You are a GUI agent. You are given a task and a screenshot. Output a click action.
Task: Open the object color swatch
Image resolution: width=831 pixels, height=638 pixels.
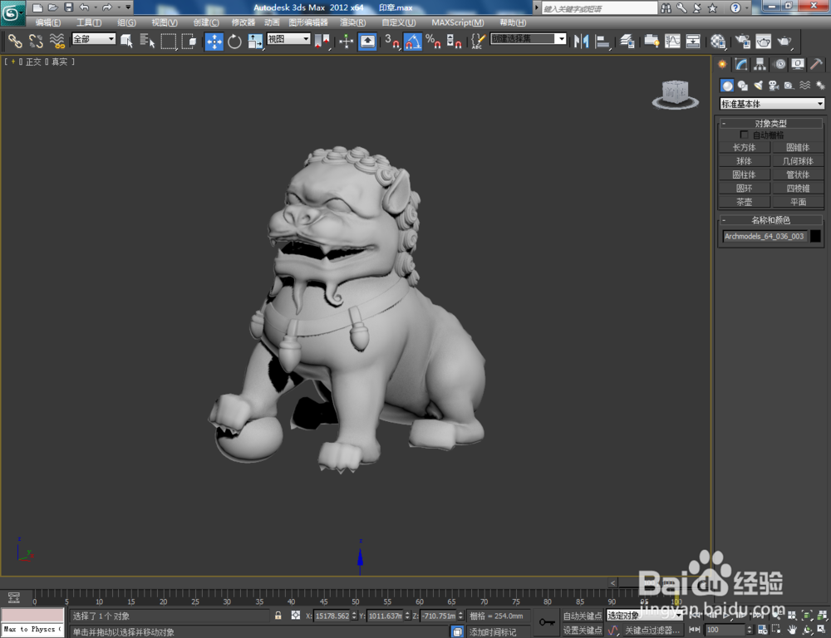816,236
